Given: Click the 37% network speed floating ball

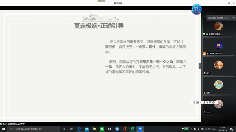Looking at the screenshot, I should pyautogui.click(x=197, y=9).
